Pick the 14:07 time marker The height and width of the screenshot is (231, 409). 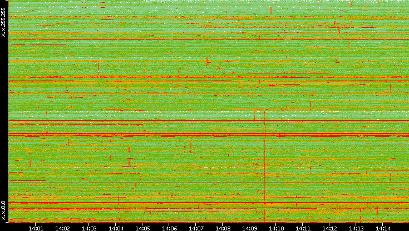tap(196, 228)
